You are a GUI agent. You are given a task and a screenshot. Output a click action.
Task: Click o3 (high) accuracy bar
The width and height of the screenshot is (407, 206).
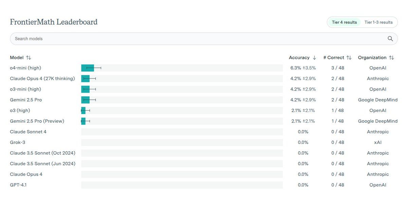[83, 111]
